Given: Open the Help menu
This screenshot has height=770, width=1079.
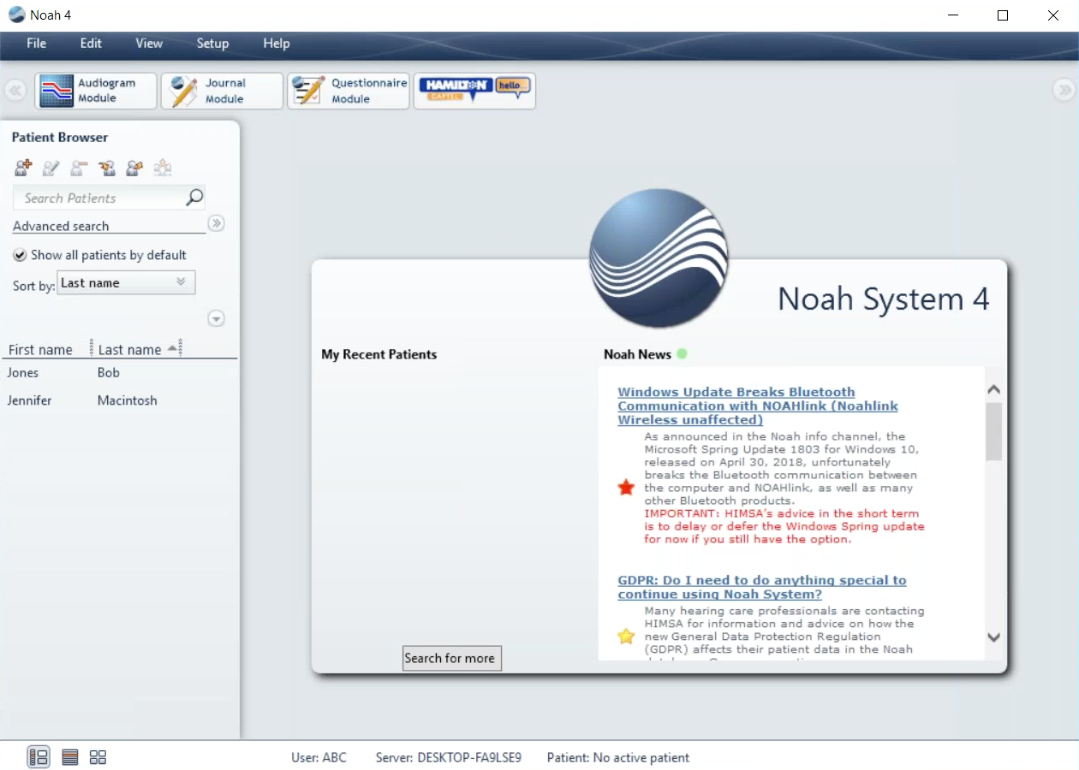Looking at the screenshot, I should tap(276, 44).
